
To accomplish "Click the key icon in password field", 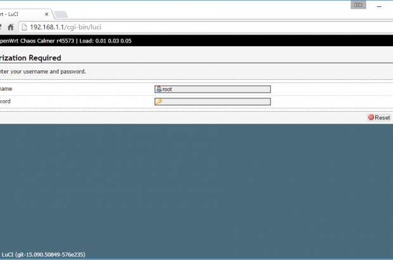I will (x=158, y=101).
